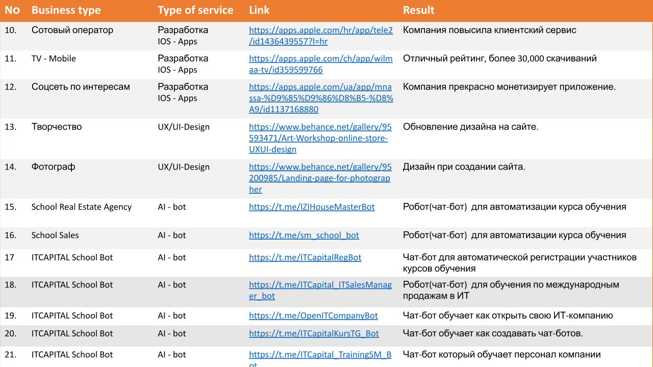
Task: Open the mnassa App Store link
Action: (x=321, y=98)
